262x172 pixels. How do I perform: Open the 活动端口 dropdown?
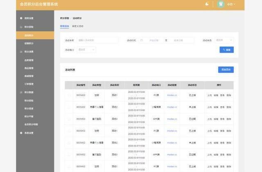[86, 49]
